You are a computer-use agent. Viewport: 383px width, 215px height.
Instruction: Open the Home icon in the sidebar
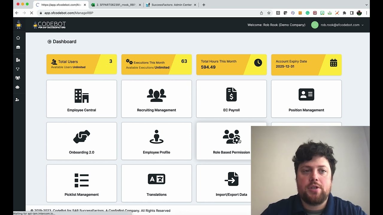pos(18,38)
